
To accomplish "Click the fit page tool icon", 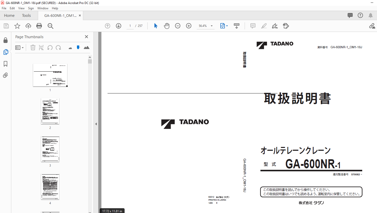I will coord(222,26).
